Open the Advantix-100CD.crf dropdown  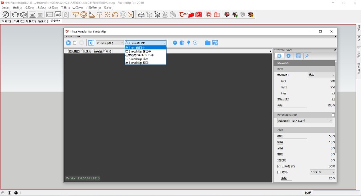pos(304,120)
